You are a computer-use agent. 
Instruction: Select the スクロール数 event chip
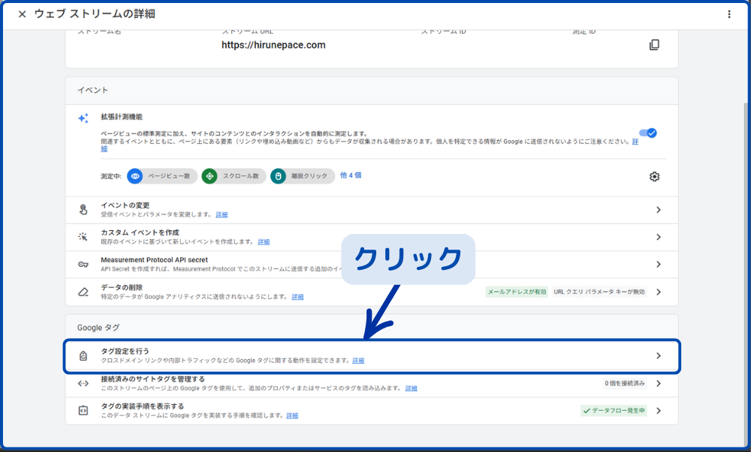point(234,176)
